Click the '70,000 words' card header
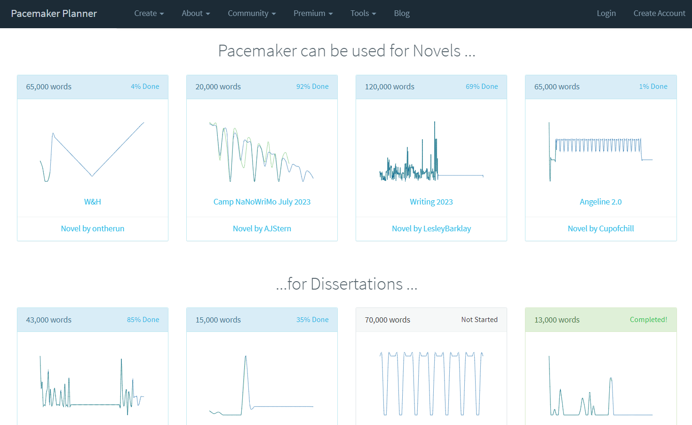 tap(431, 320)
